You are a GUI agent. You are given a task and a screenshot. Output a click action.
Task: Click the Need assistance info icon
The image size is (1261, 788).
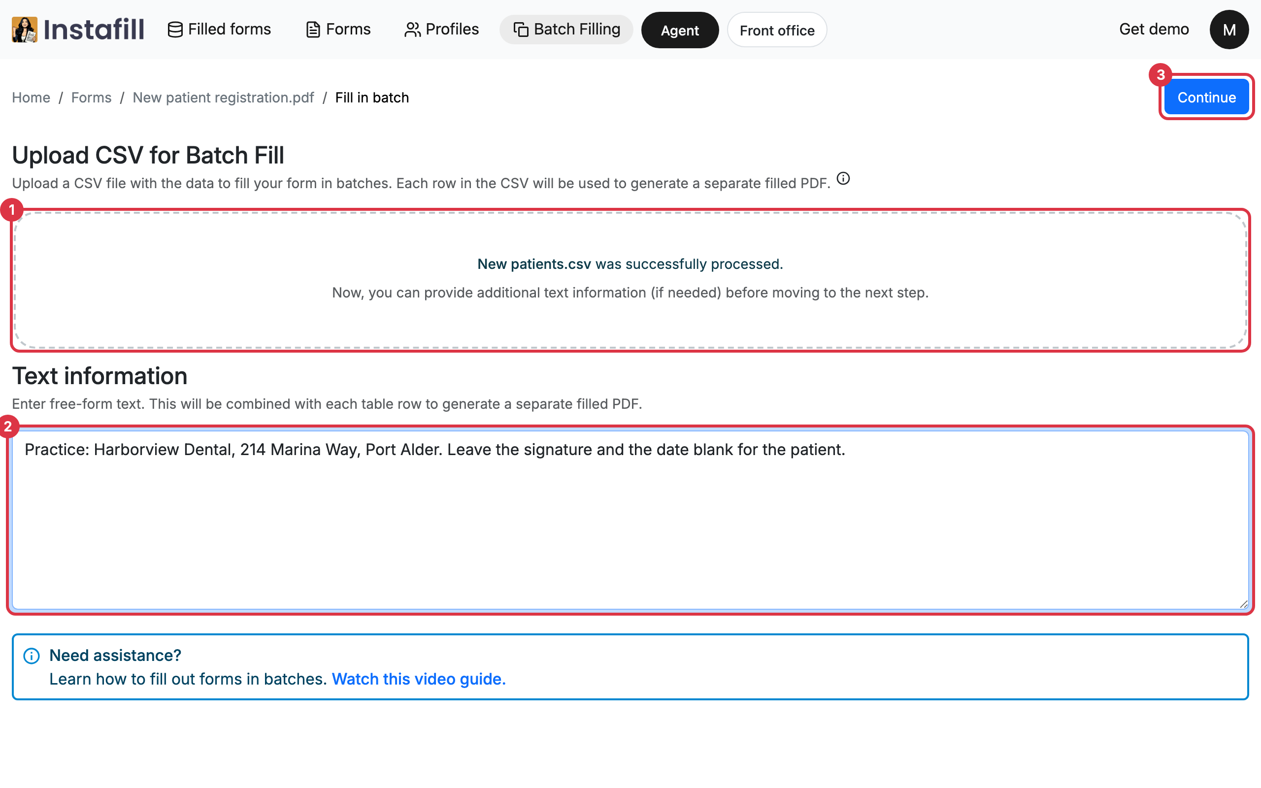(32, 656)
